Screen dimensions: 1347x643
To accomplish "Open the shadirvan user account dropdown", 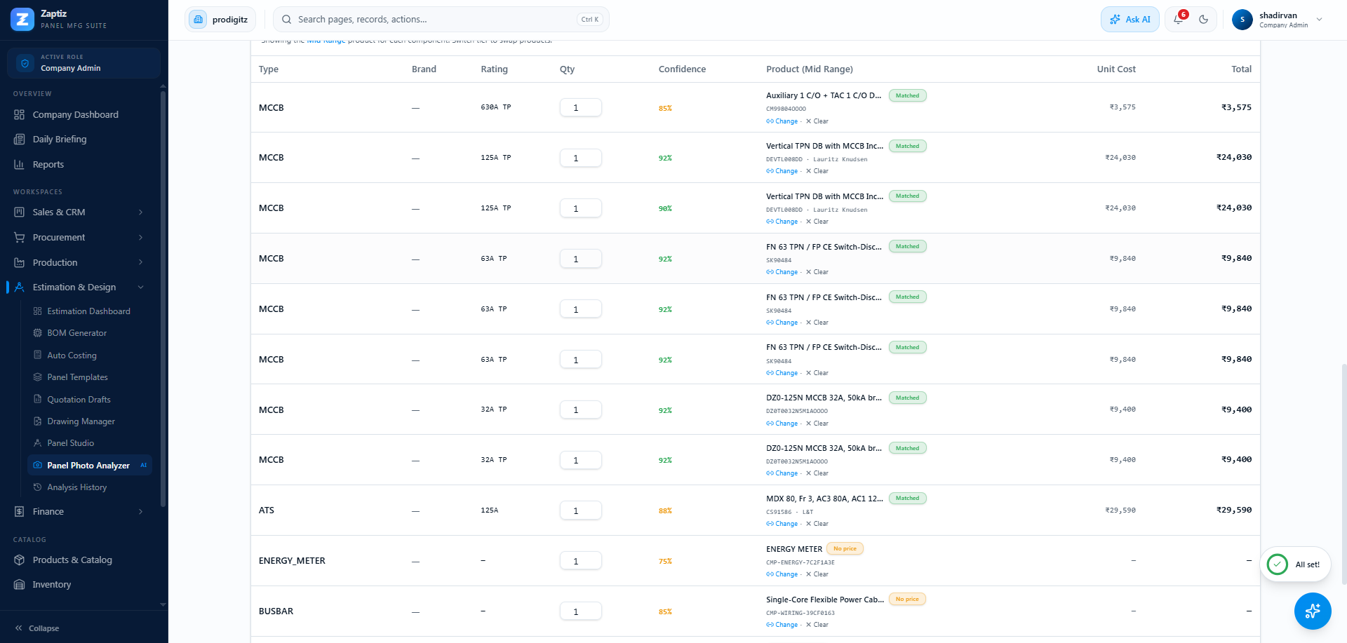I will pyautogui.click(x=1278, y=20).
